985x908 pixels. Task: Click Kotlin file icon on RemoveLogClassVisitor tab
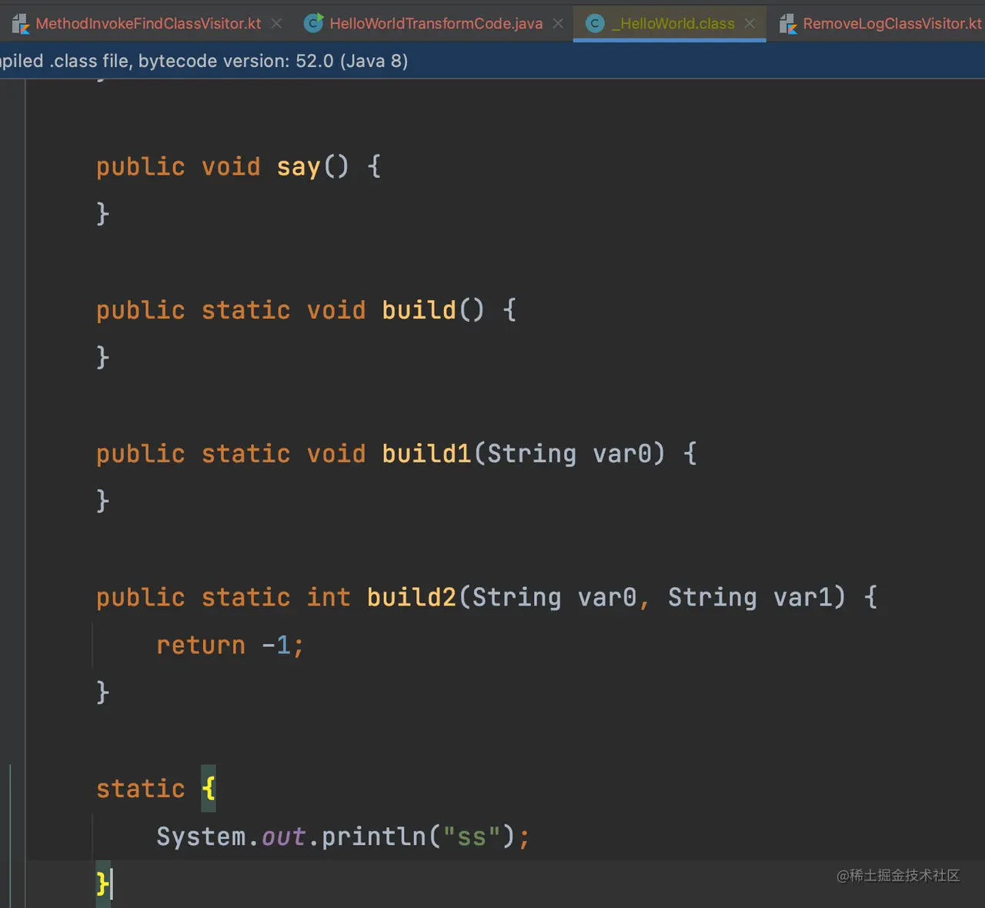click(788, 24)
